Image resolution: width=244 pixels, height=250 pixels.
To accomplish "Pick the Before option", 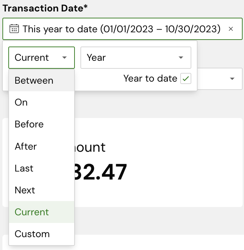I will (x=29, y=124).
